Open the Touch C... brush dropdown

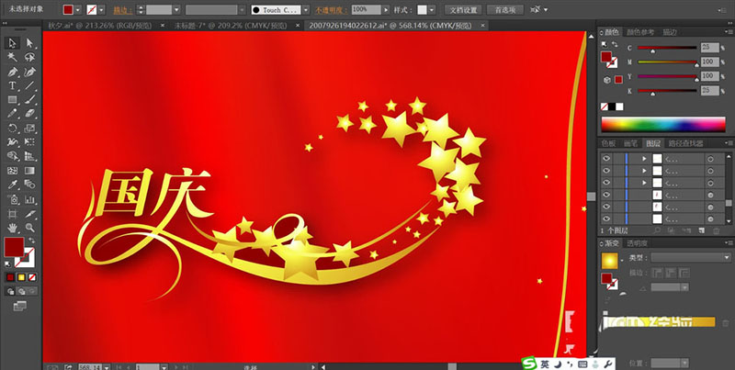[306, 9]
